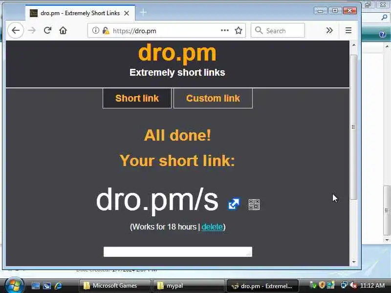Show site information icon in address bar
The width and height of the screenshot is (391, 293).
point(95,30)
